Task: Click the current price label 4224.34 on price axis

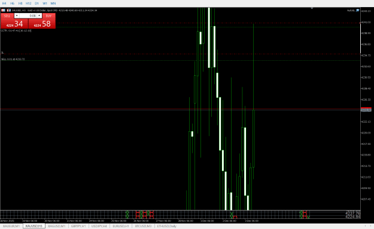Action: pyautogui.click(x=366, y=110)
